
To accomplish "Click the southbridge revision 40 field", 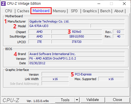I will point(119,36).
